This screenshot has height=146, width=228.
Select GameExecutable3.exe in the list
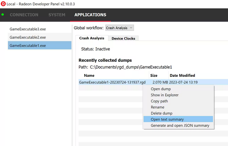coord(28,29)
